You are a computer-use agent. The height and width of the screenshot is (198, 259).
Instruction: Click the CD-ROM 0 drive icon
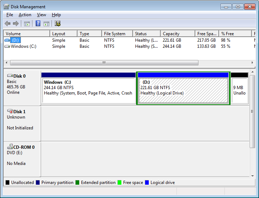(x=10, y=147)
